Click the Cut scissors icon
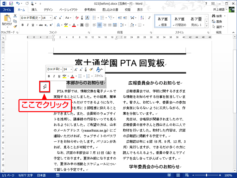This screenshot has width=237, height=178. coord(15,16)
